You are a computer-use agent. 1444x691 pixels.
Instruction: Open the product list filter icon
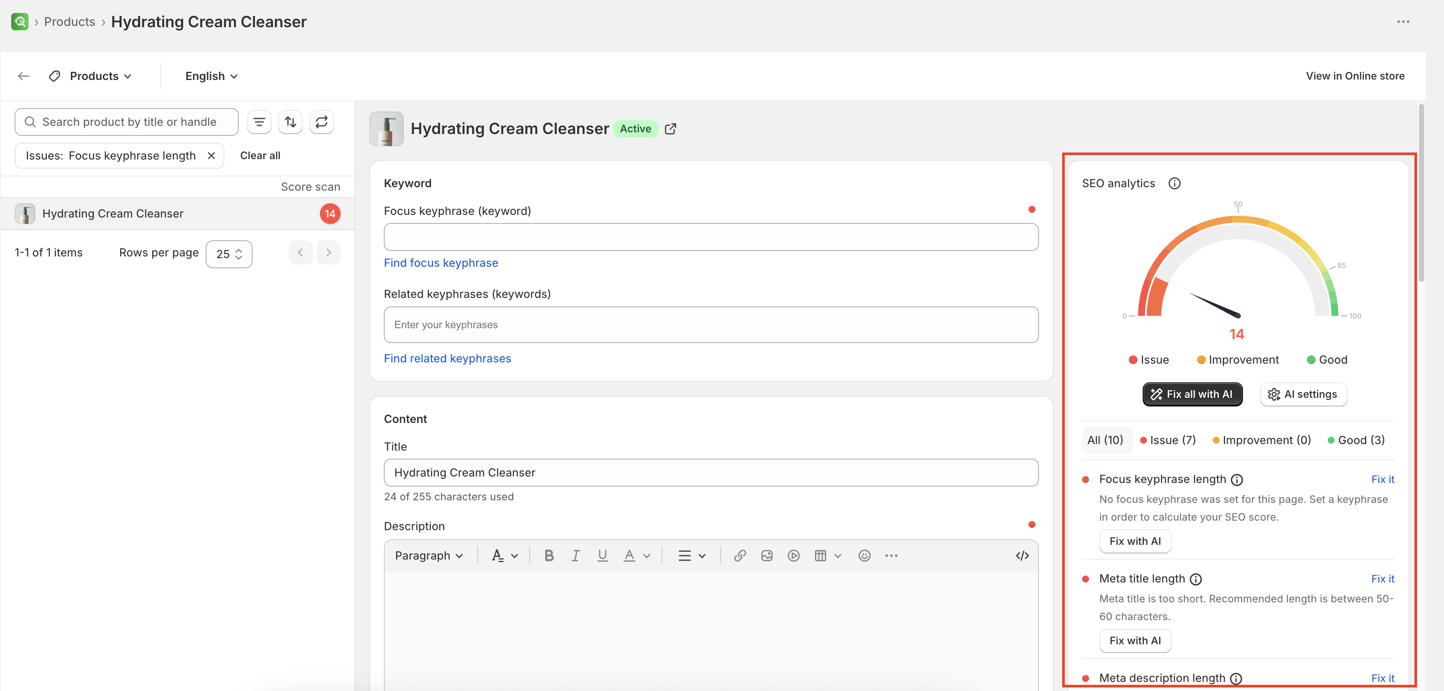[x=259, y=122]
